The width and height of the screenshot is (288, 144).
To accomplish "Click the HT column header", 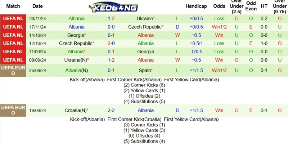I will [x=264, y=6].
